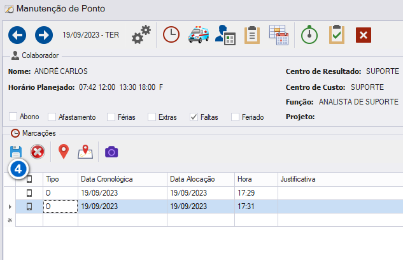Click the red clock icon in toolbar
This screenshot has width=403, height=260.
coord(171,34)
